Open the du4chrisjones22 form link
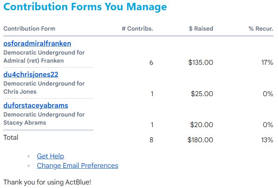 coord(31,75)
